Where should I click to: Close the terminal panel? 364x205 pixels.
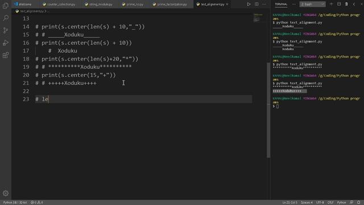[362, 4]
